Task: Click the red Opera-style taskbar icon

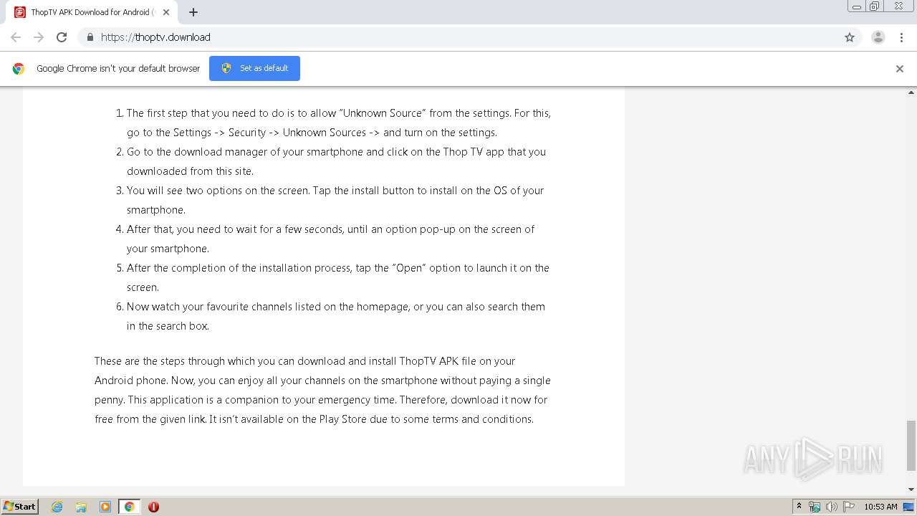Action: [153, 507]
